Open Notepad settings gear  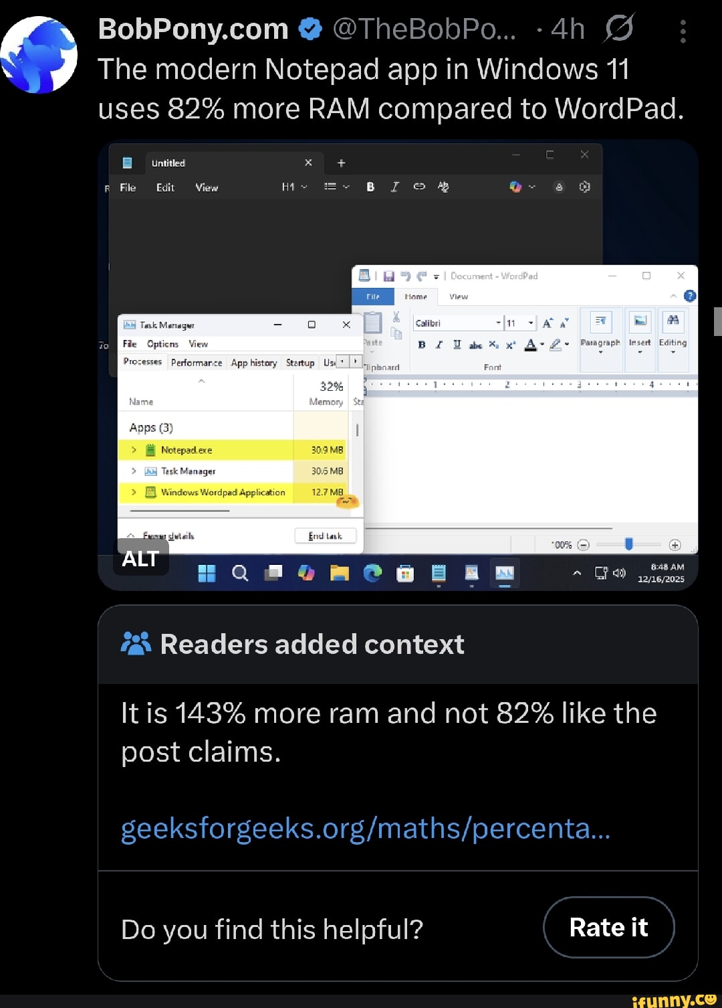pos(584,187)
